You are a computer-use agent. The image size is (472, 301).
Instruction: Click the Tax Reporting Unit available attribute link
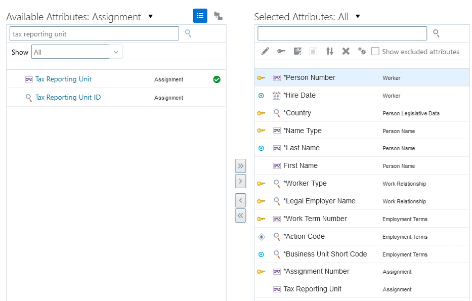[63, 79]
